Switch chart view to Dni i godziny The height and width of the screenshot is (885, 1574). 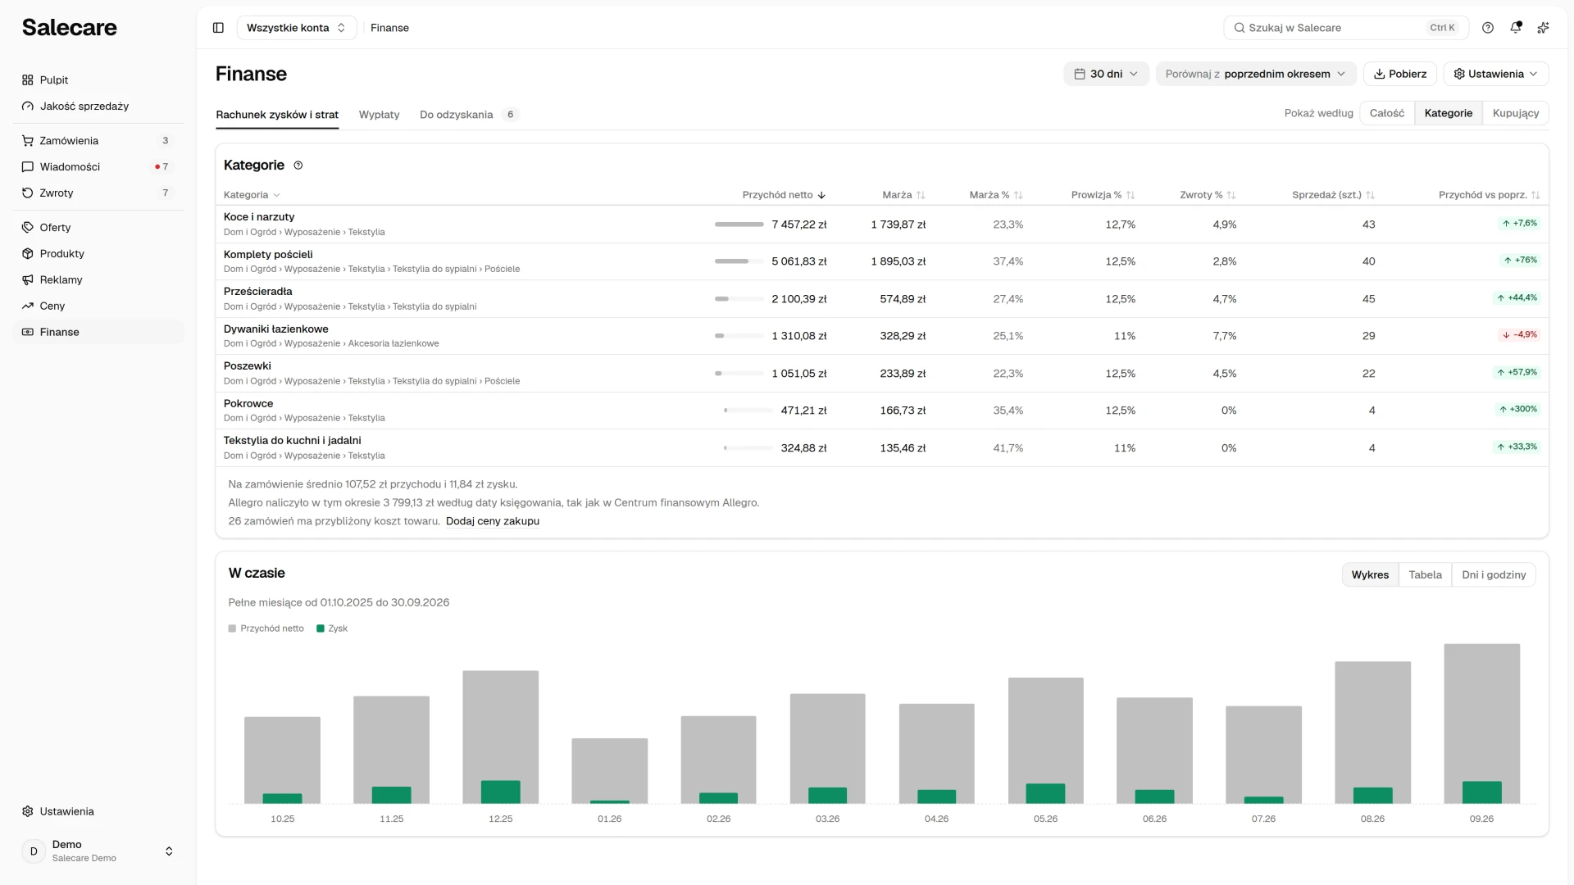(1494, 575)
